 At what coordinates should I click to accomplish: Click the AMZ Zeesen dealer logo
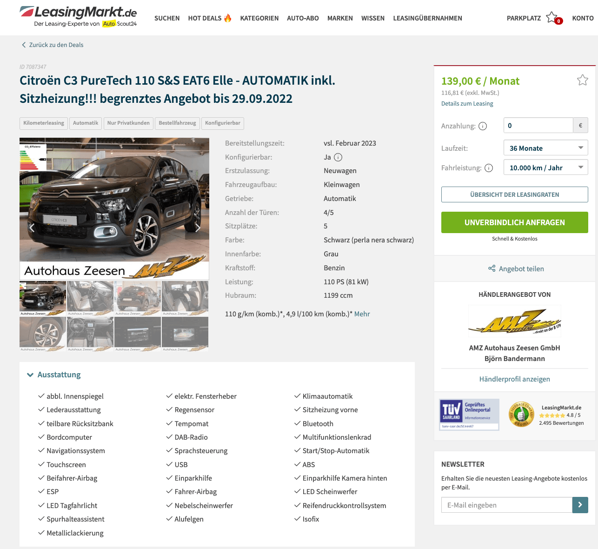point(514,321)
